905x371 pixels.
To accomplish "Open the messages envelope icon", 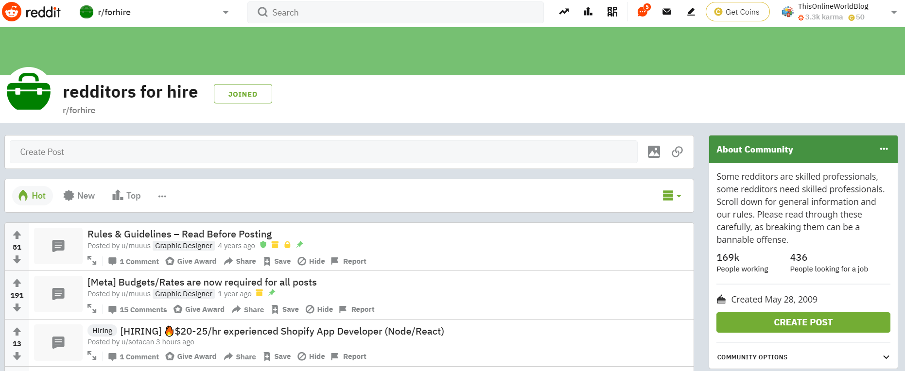I will [667, 12].
